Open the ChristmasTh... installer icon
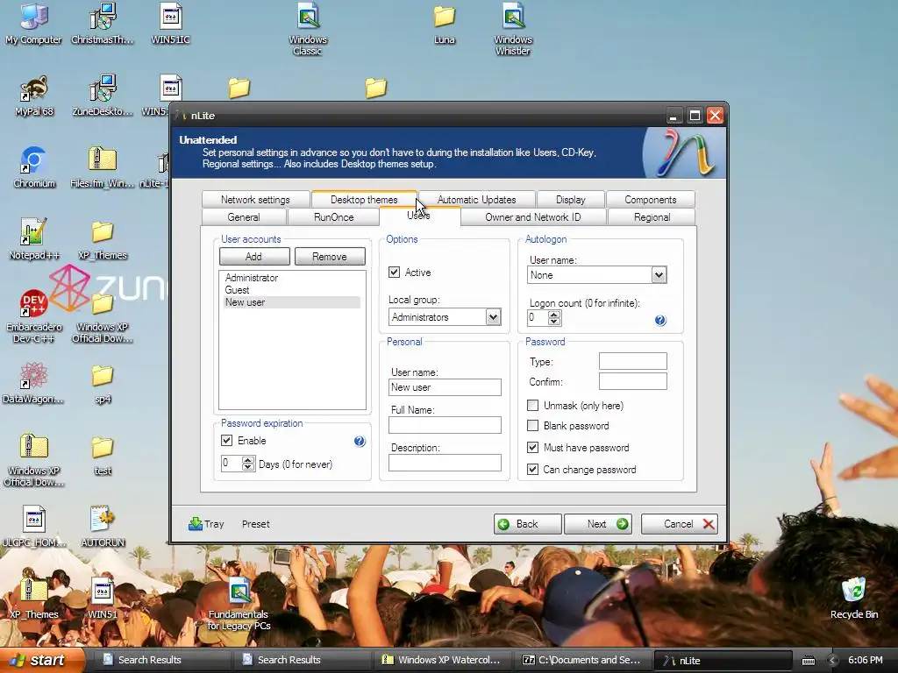 pyautogui.click(x=102, y=23)
